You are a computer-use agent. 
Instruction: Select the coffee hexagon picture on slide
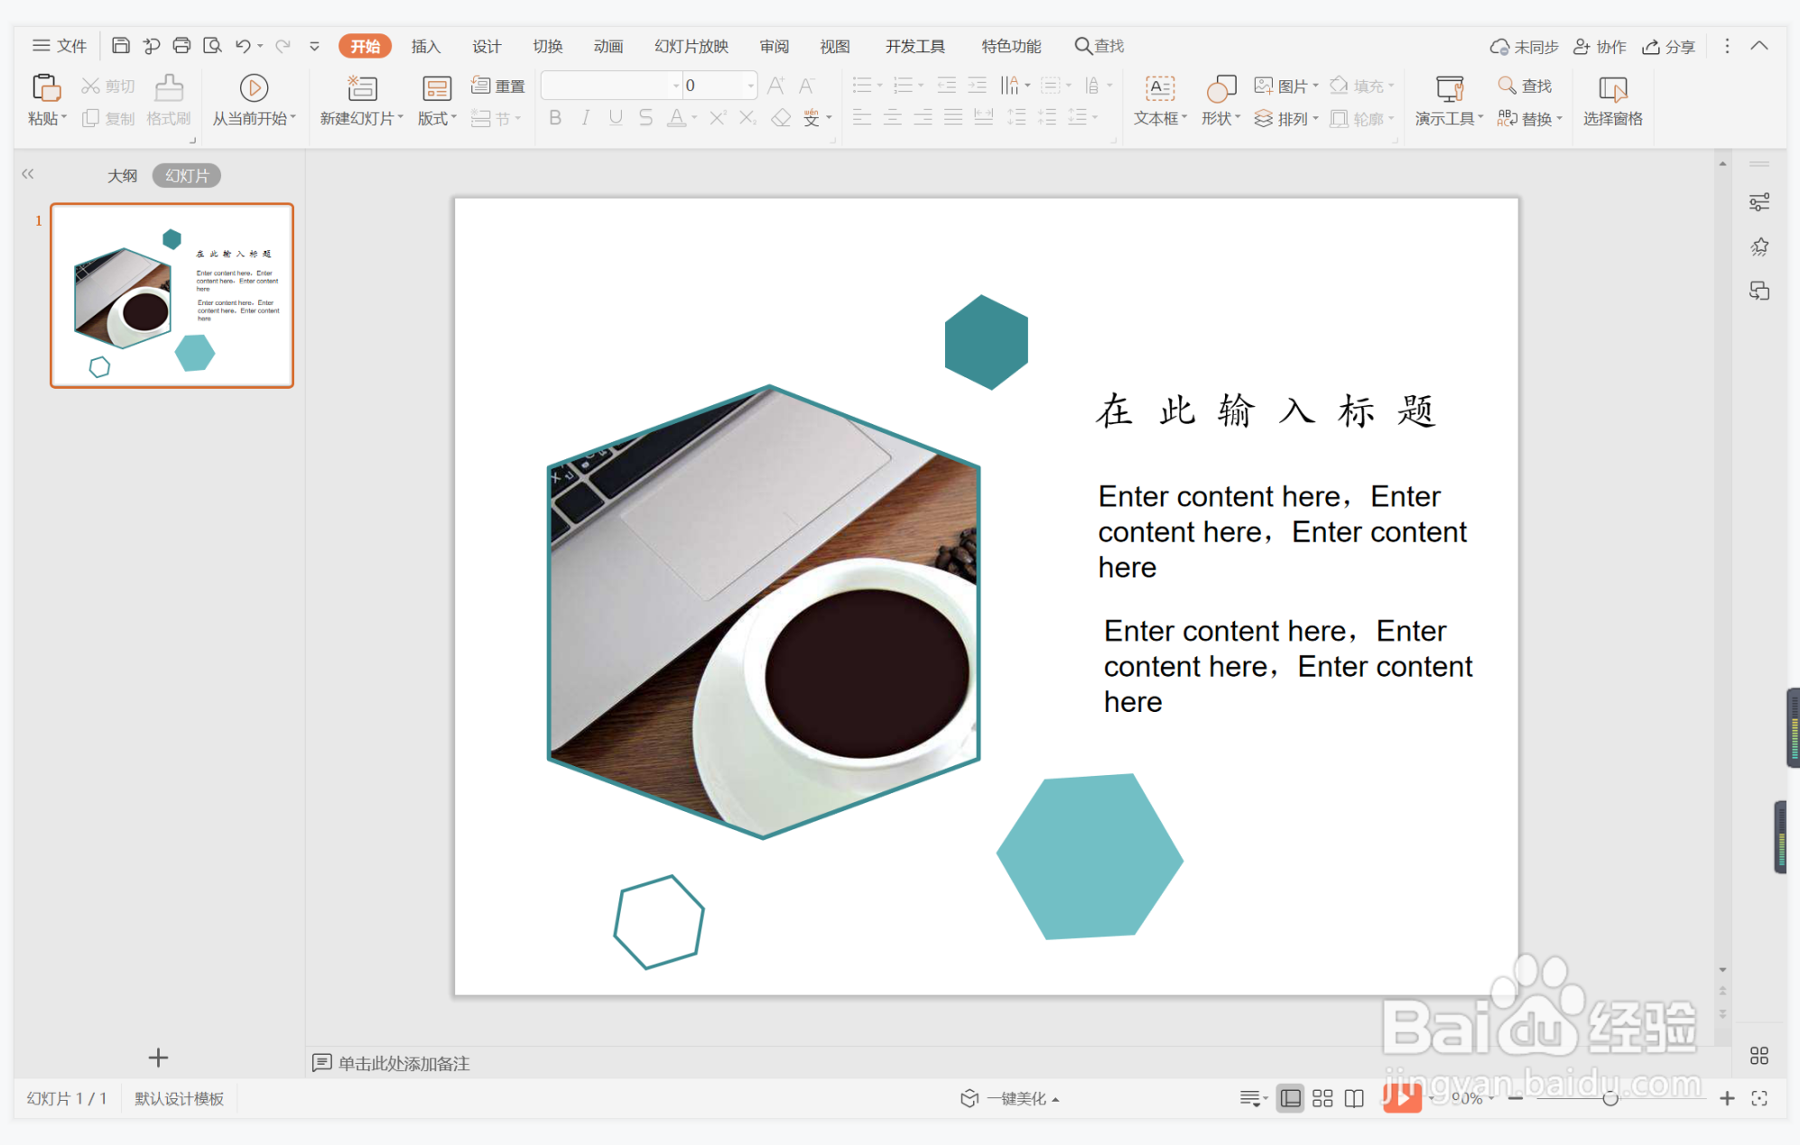click(764, 612)
